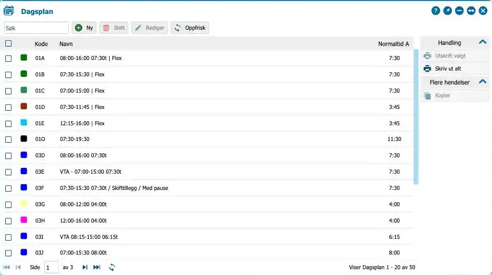Click the Dagsplan calendar icon
492x275 pixels.
(9, 11)
